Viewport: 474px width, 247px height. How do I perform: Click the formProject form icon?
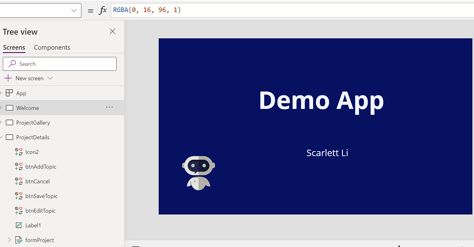tap(19, 240)
